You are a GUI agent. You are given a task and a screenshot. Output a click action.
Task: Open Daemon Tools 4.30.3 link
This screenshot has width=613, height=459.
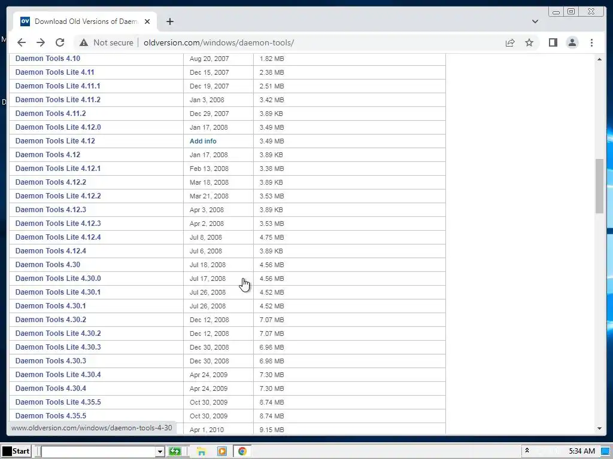point(50,360)
